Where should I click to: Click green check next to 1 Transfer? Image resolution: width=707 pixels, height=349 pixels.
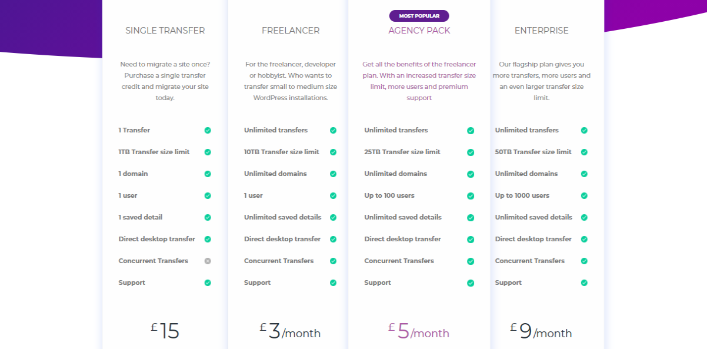[x=208, y=130]
